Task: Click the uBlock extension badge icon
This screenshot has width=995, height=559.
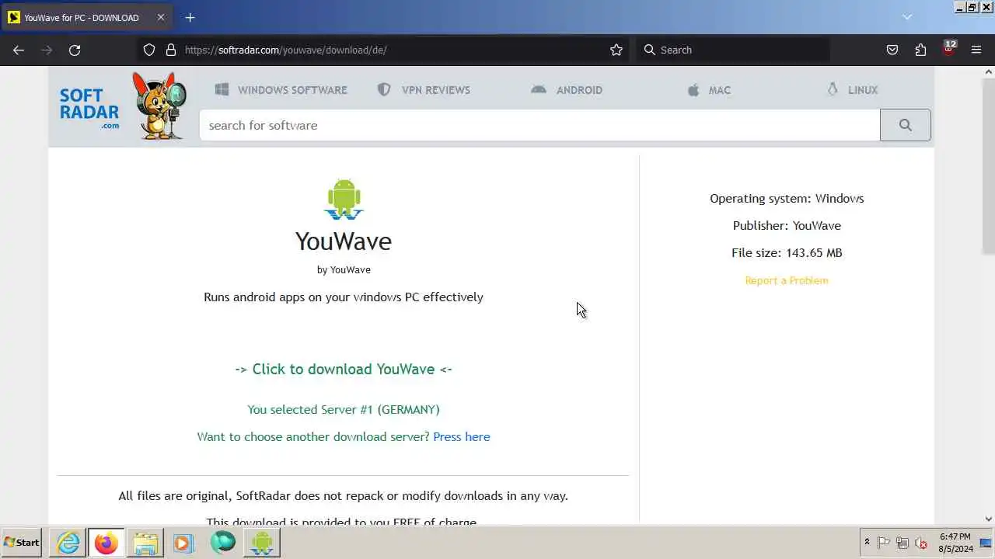Action: (948, 48)
